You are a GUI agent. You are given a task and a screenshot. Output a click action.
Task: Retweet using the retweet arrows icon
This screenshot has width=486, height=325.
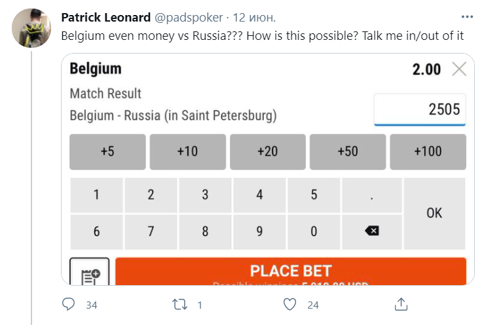pyautogui.click(x=179, y=304)
